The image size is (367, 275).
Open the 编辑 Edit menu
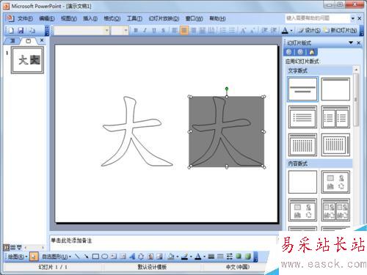[47, 18]
